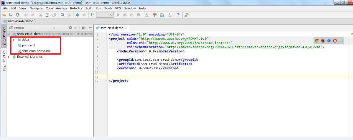Viewport: 353px width, 140px height.
Task: Click the Collapse All panel icon
Action: pyautogui.click(x=76, y=28)
